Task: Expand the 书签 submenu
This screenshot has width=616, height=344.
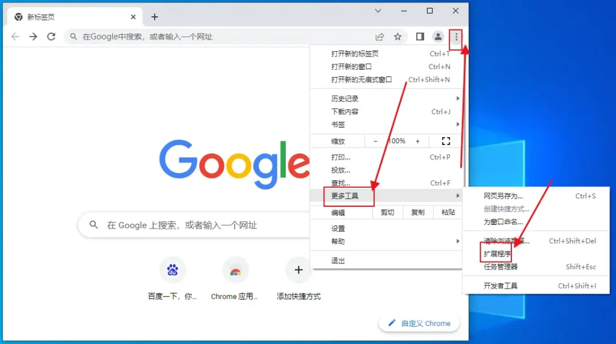Action: point(387,124)
